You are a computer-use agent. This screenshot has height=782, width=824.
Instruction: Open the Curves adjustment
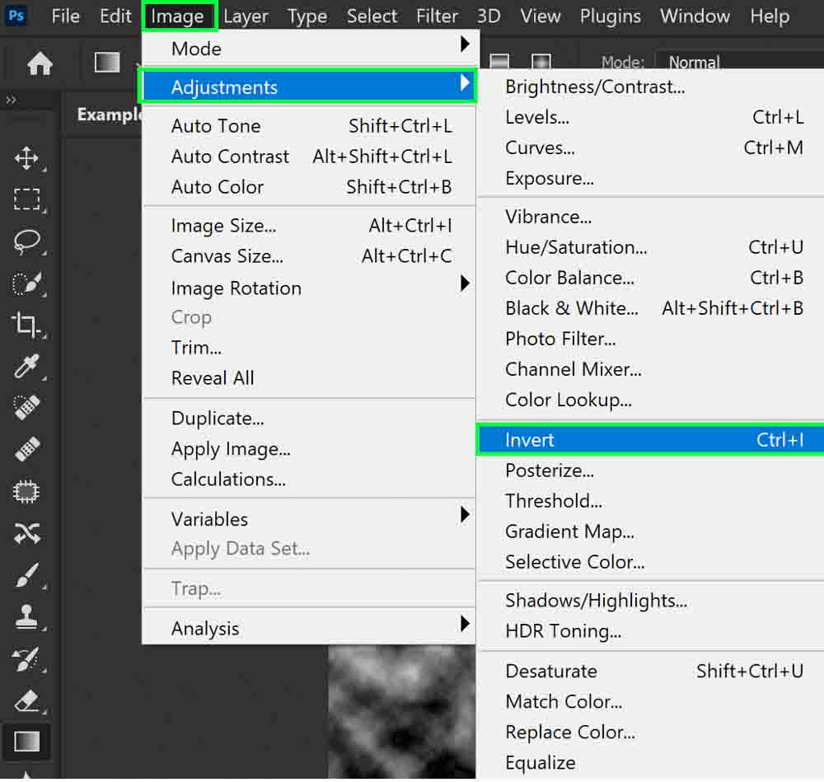(x=652, y=148)
